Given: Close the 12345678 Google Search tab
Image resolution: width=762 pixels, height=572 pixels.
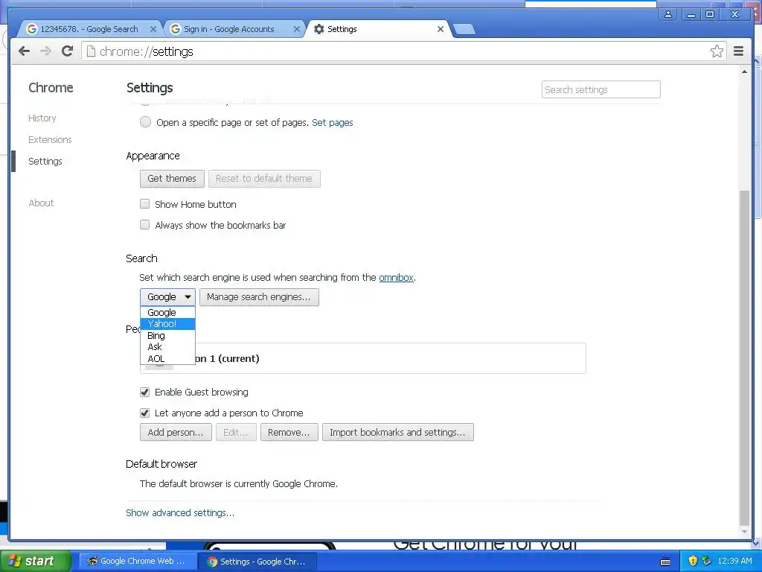Looking at the screenshot, I should (153, 29).
